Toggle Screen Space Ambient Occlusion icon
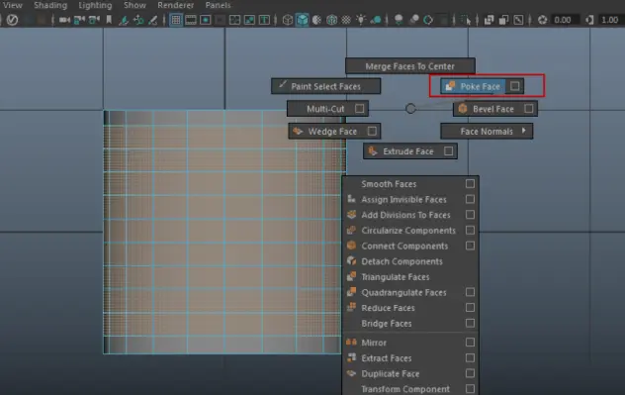 tap(399, 20)
